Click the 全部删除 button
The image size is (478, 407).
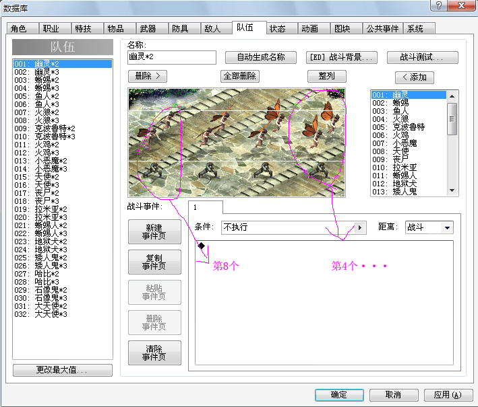(240, 76)
